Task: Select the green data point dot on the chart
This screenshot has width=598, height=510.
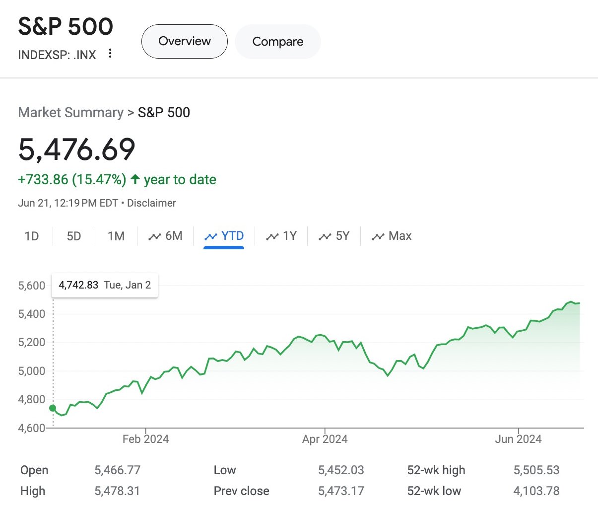Action: point(53,407)
